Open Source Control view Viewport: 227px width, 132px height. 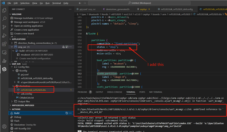(4, 27)
